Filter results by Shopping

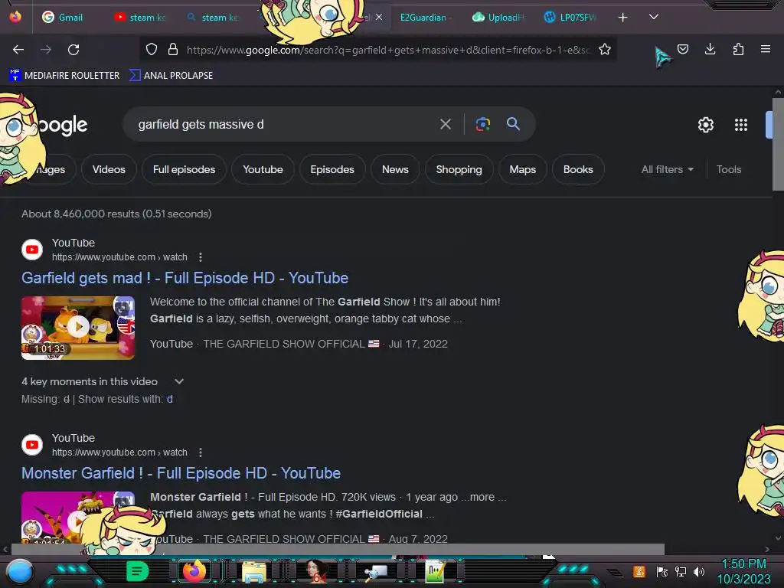[x=459, y=169]
